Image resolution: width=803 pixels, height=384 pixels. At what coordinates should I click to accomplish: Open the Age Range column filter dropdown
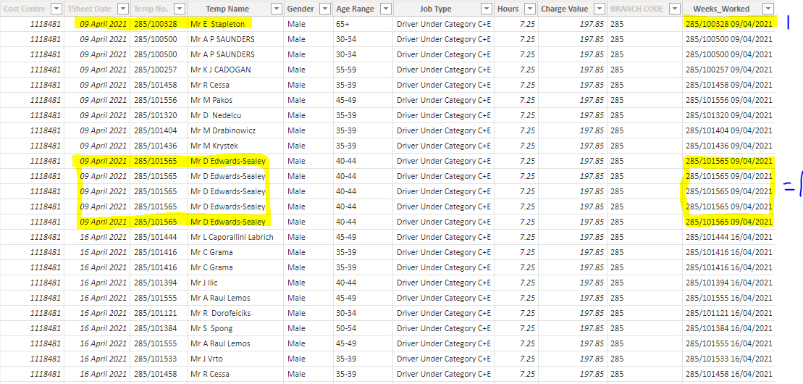(x=386, y=9)
